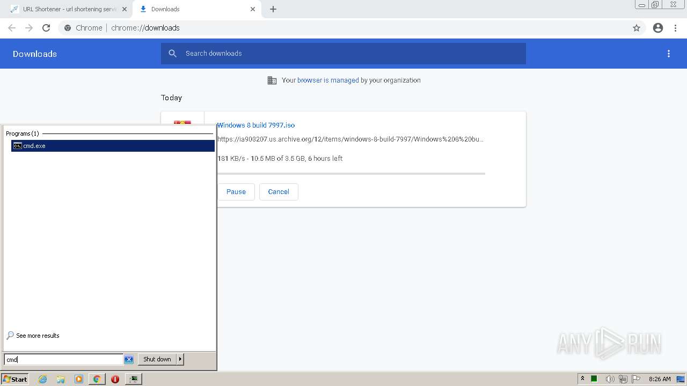Go forward using the browser forward arrow
The height and width of the screenshot is (386, 687).
pyautogui.click(x=29, y=28)
